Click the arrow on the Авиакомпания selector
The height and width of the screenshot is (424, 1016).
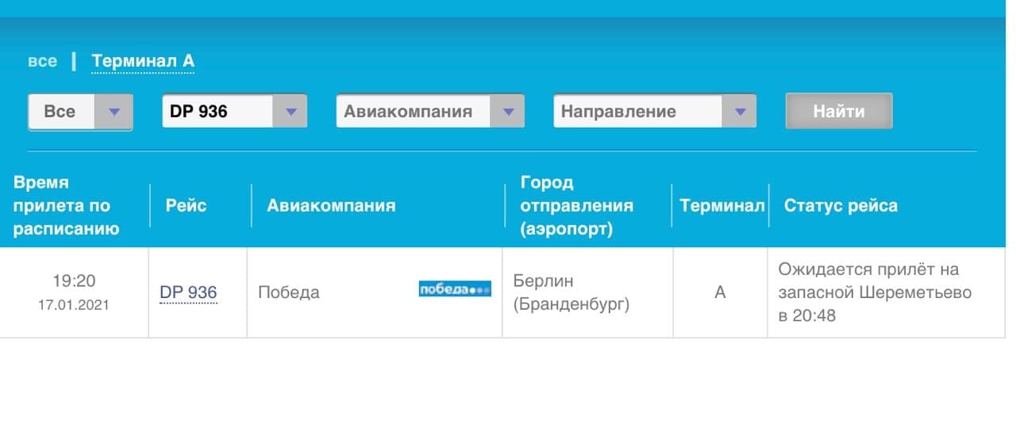pyautogui.click(x=507, y=112)
